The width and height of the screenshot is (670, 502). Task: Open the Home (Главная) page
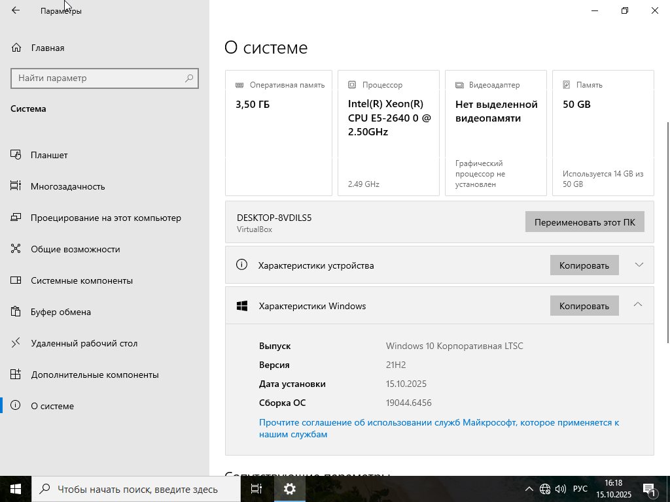47,48
